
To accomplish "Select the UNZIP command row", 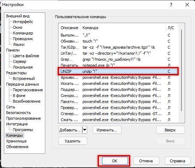I will [118, 71].
